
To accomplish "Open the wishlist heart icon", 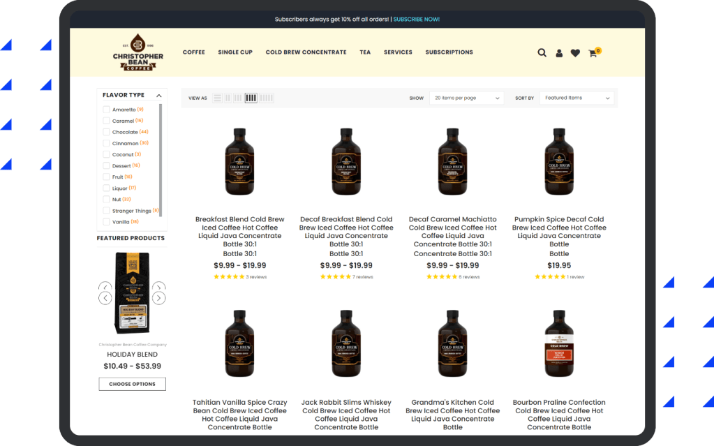I will 575,53.
